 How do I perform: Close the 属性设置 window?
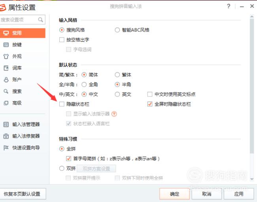tap(252, 6)
